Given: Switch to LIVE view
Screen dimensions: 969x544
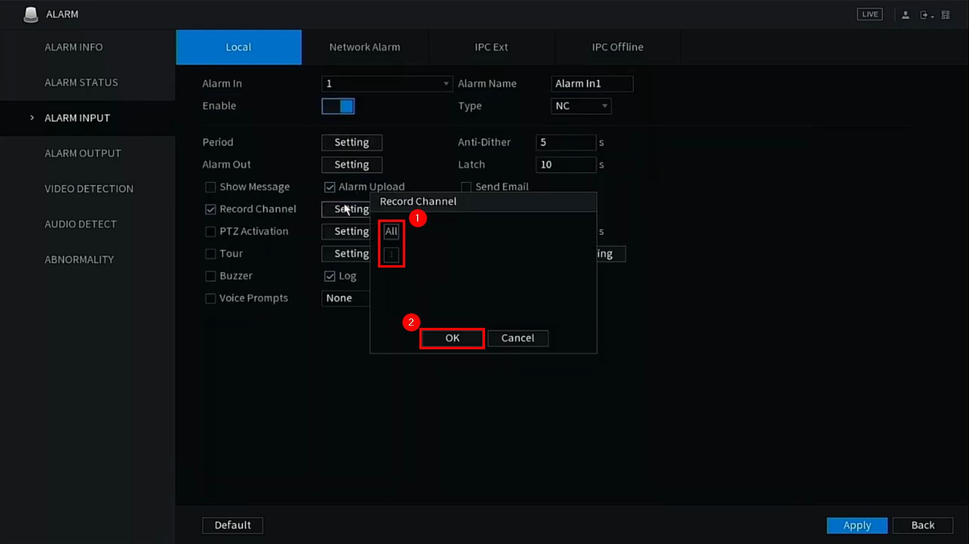Looking at the screenshot, I should point(870,14).
